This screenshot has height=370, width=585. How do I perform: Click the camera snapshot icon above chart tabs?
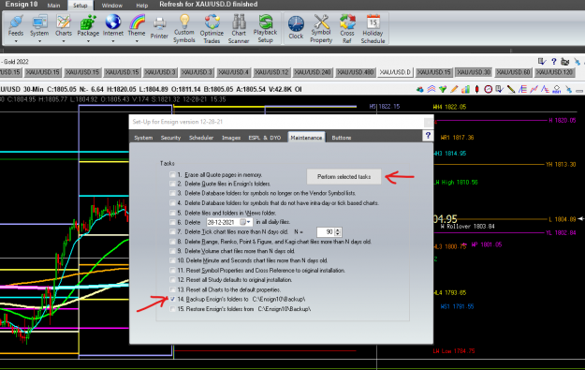click(x=565, y=62)
